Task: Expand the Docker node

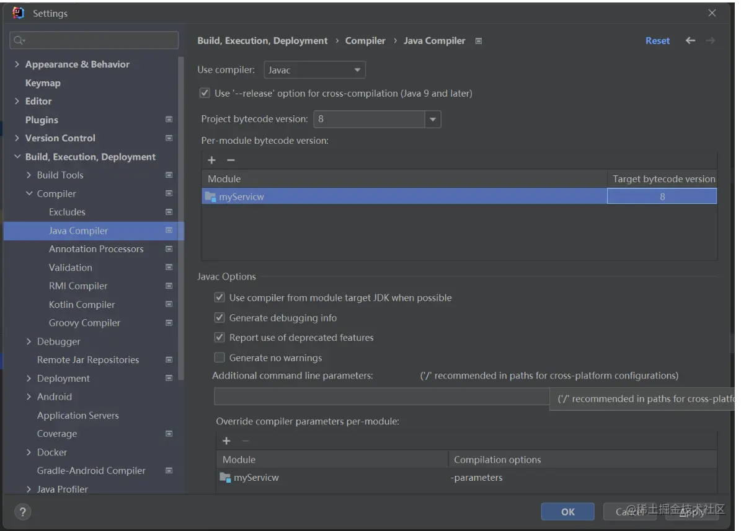Action: click(x=29, y=452)
